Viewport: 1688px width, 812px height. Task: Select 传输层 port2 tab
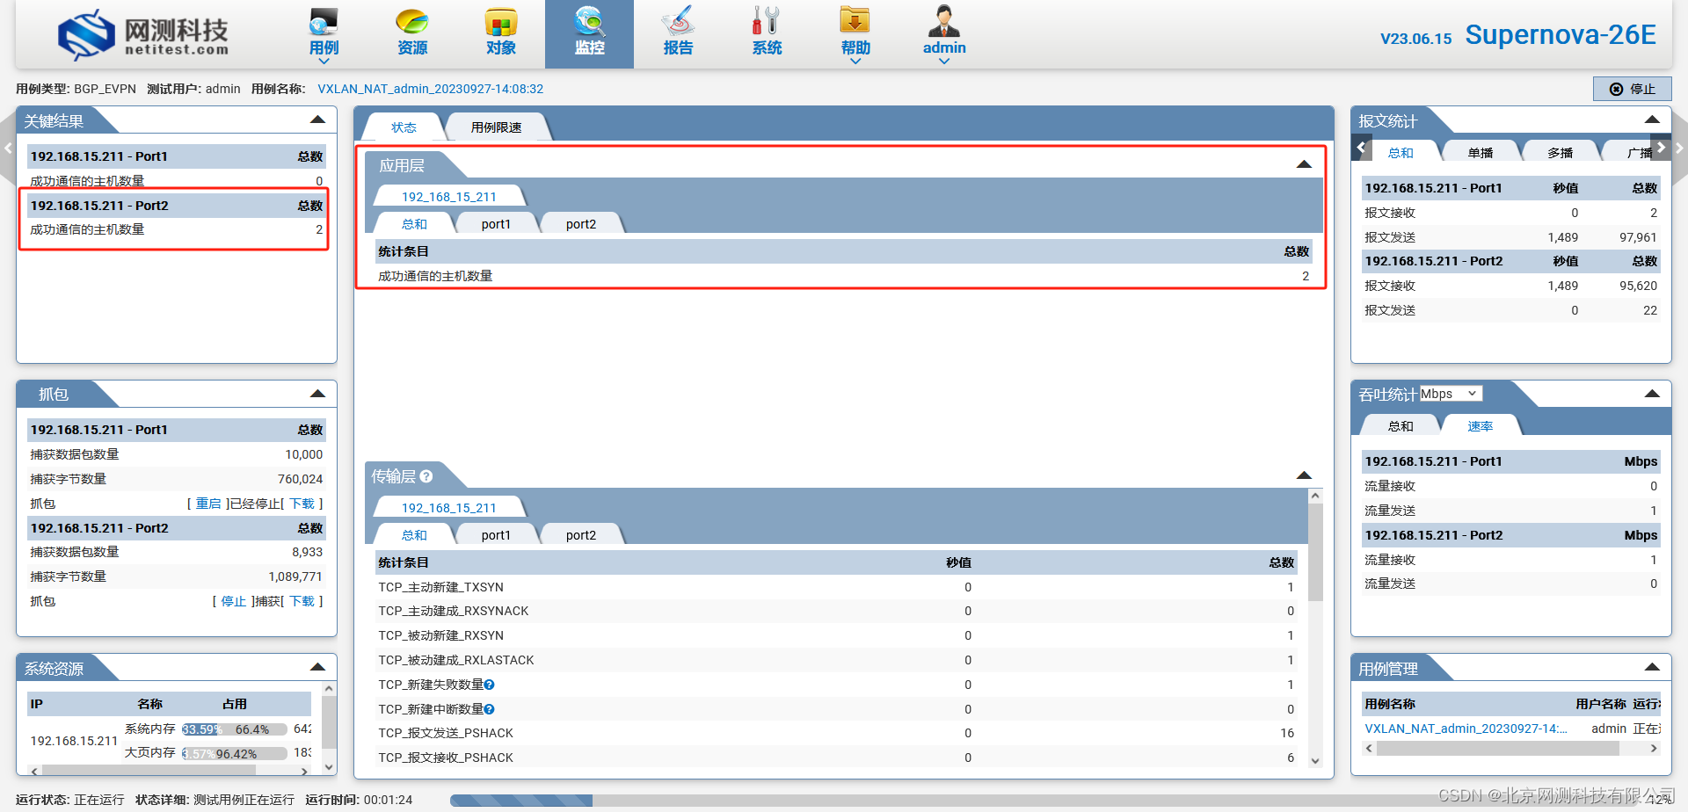coord(581,535)
